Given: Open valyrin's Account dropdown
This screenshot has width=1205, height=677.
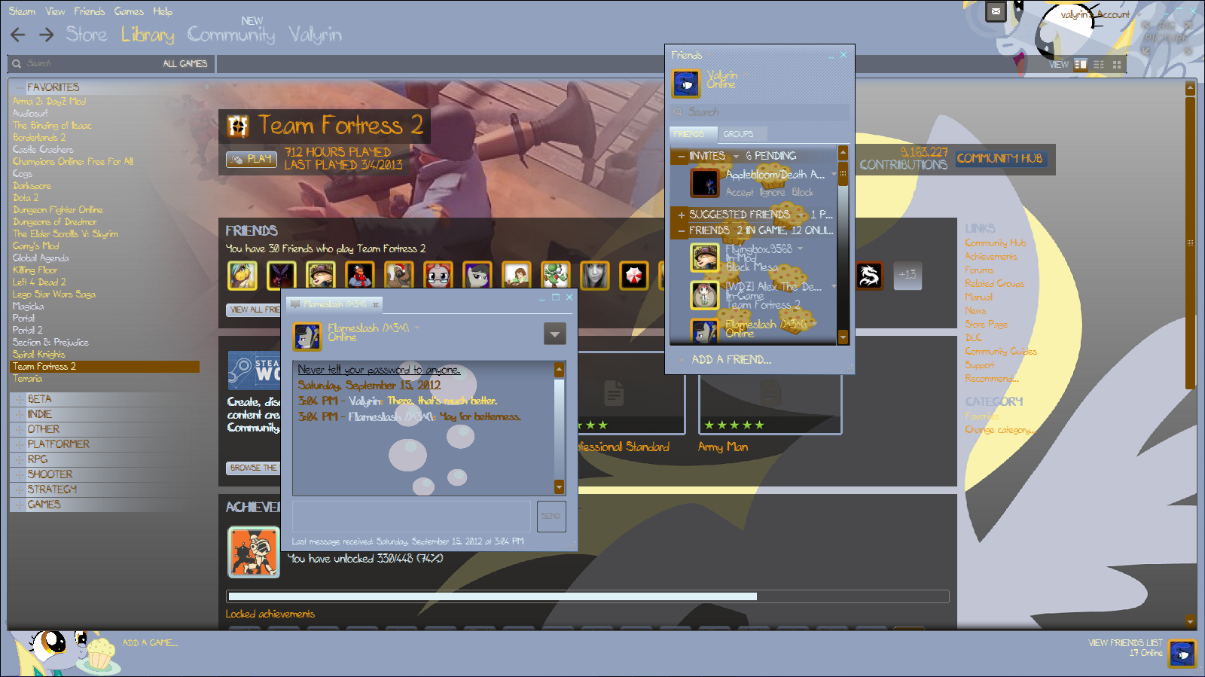Looking at the screenshot, I should [1099, 14].
